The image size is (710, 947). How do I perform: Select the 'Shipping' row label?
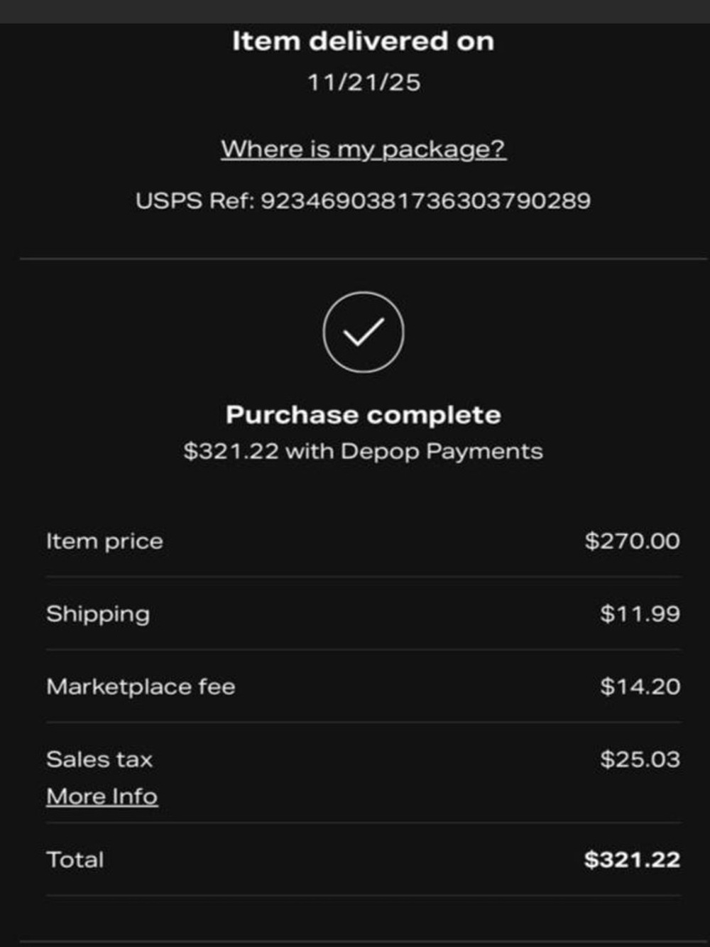coord(98,615)
